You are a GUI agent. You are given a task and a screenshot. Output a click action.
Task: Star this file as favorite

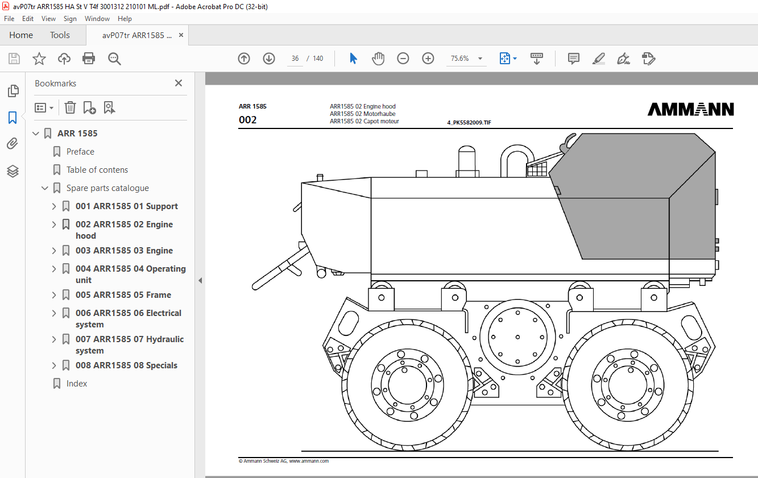39,59
